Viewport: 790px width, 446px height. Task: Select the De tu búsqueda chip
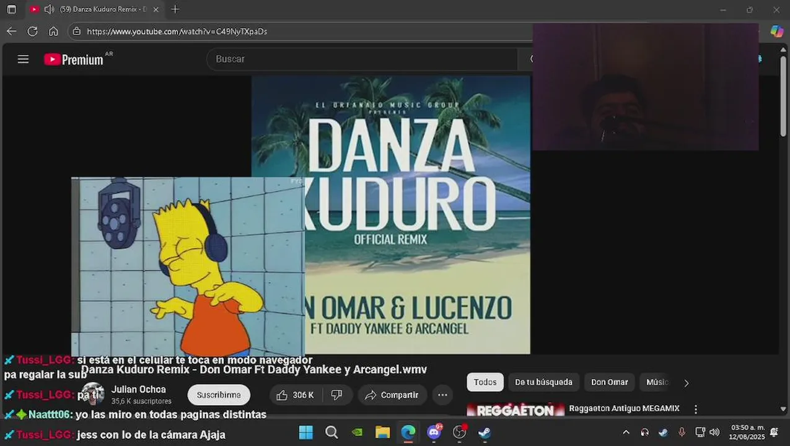coord(543,382)
